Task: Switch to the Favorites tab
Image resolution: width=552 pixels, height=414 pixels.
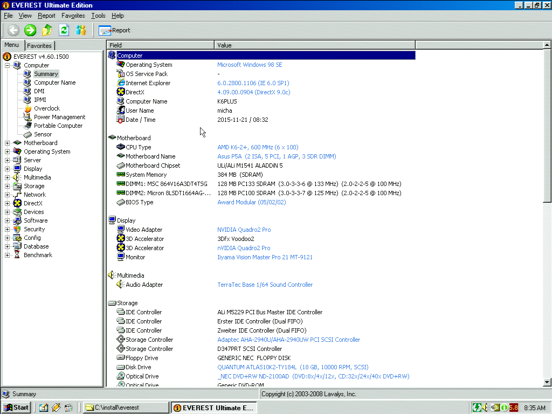Action: [39, 46]
